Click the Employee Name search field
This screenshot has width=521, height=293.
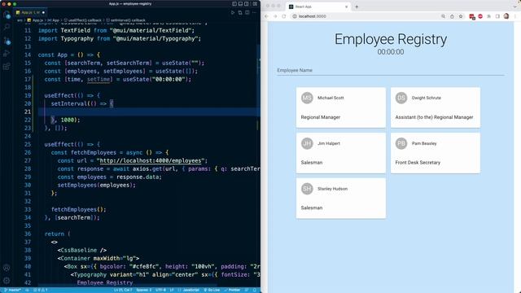pyautogui.click(x=391, y=71)
